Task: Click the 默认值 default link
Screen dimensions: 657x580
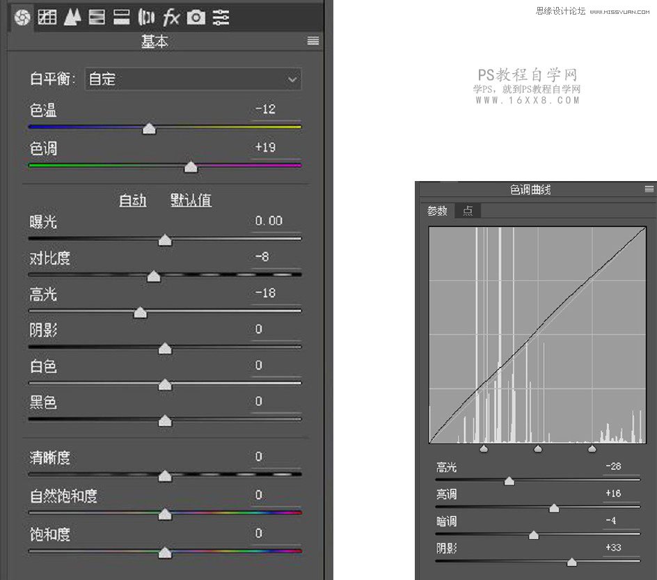Action: pyautogui.click(x=191, y=201)
